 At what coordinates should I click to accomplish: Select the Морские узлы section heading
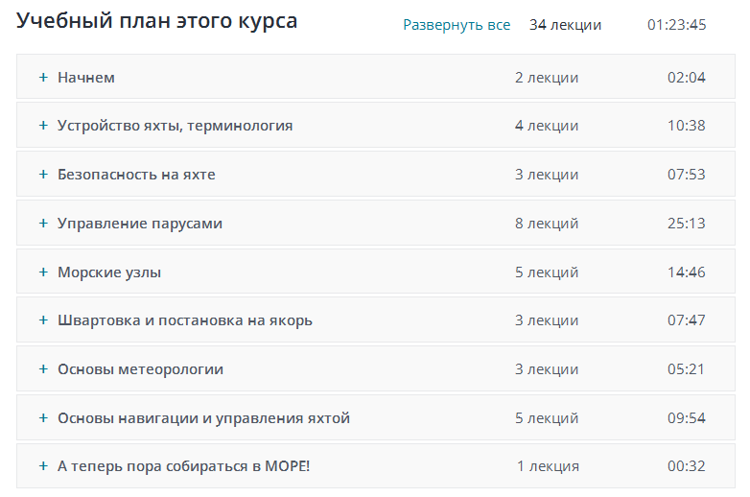[x=109, y=272]
